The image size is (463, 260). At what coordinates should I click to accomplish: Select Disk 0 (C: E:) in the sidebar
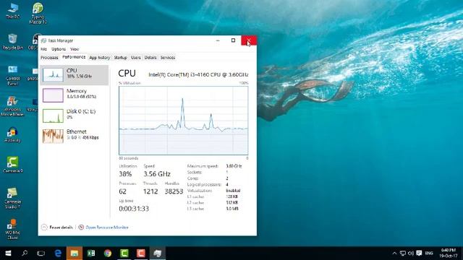point(74,116)
